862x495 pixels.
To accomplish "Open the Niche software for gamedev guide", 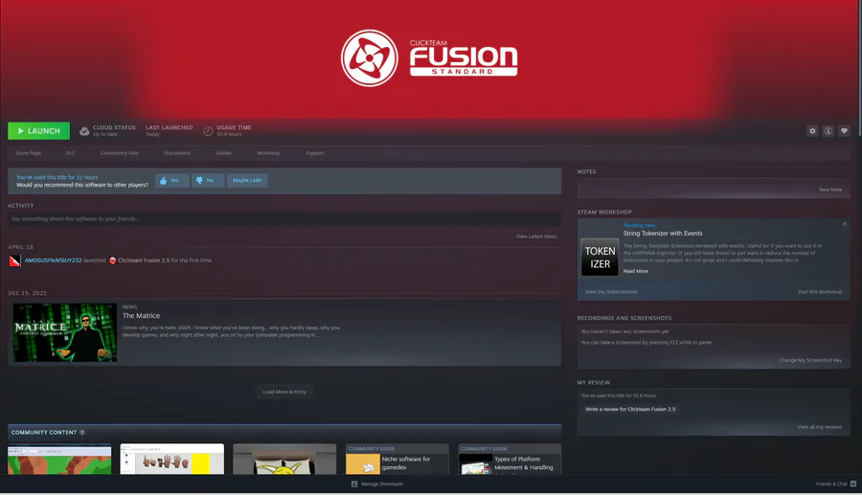I will 397,460.
